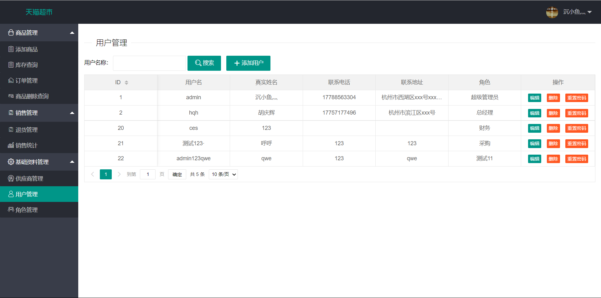Screen dimensions: 601x298
Task: Focus the 用户名称 search input field
Action: [x=149, y=63]
